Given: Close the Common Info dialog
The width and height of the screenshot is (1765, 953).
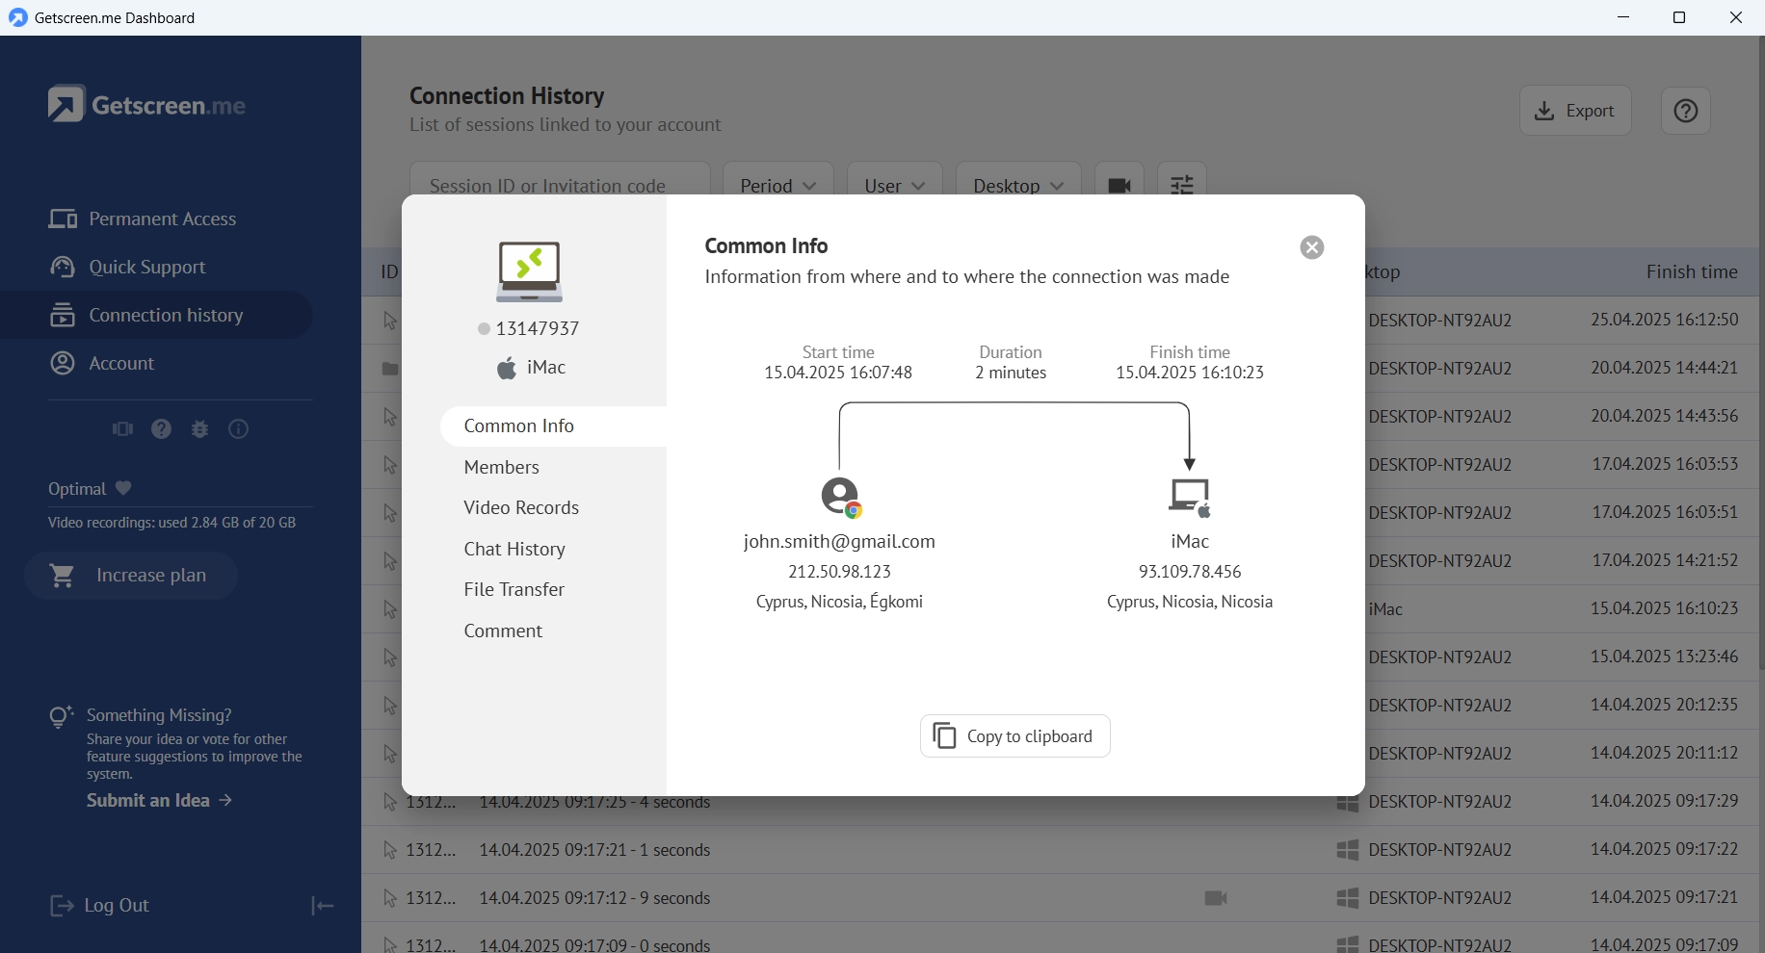Looking at the screenshot, I should point(1311,247).
